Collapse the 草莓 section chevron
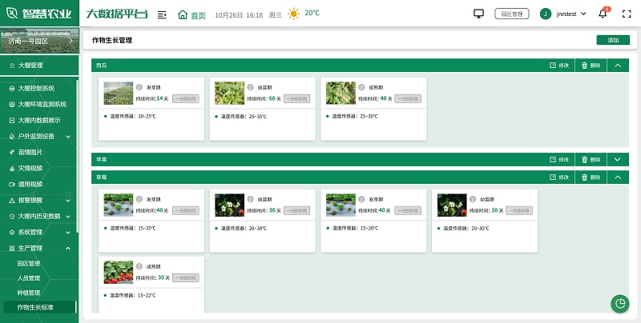The image size is (641, 323). click(x=617, y=177)
